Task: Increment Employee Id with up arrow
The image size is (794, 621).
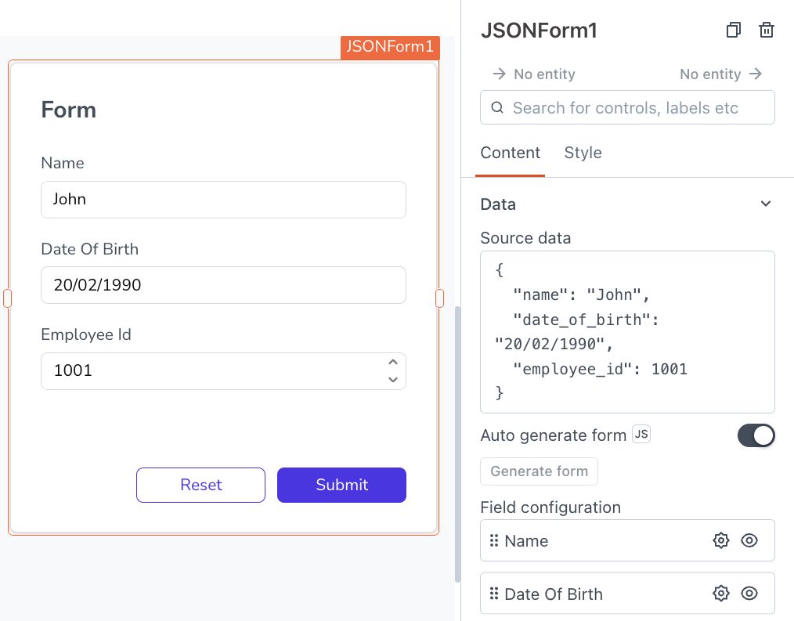Action: (x=393, y=363)
